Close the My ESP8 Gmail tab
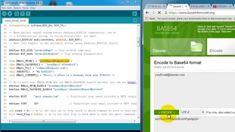 [208, 7]
